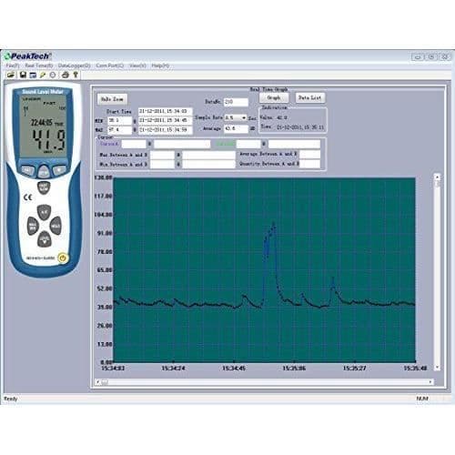Click the horizontal scrollbar thumb

tap(105, 382)
